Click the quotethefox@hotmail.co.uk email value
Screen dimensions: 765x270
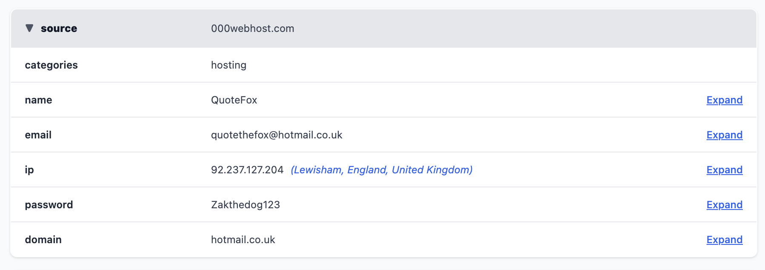(x=277, y=135)
